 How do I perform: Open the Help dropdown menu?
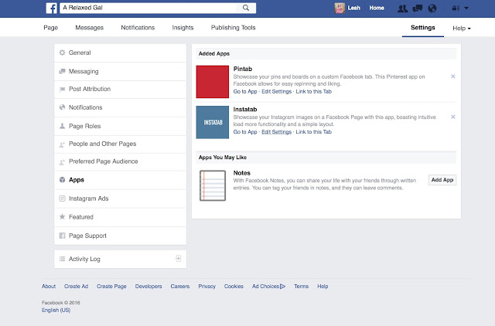click(462, 29)
